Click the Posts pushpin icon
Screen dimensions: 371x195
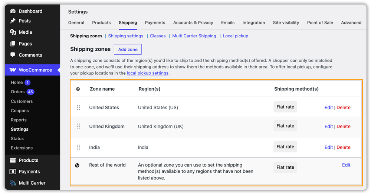13,21
